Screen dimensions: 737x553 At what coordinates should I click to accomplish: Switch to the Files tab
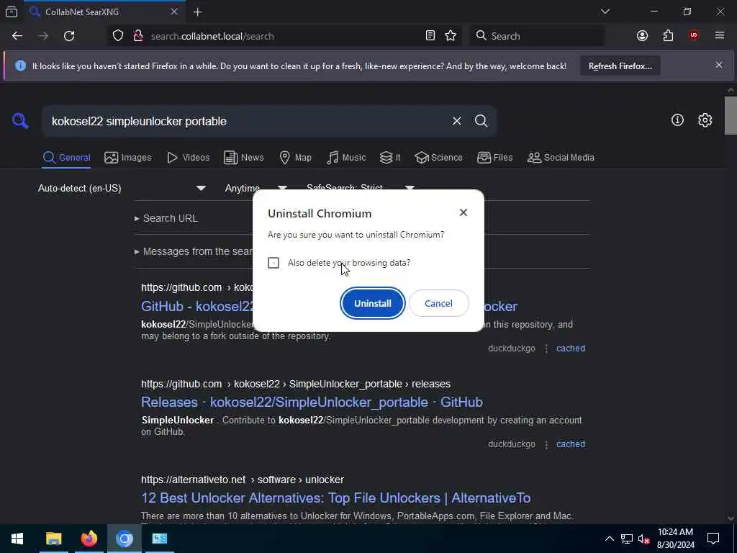tap(495, 158)
